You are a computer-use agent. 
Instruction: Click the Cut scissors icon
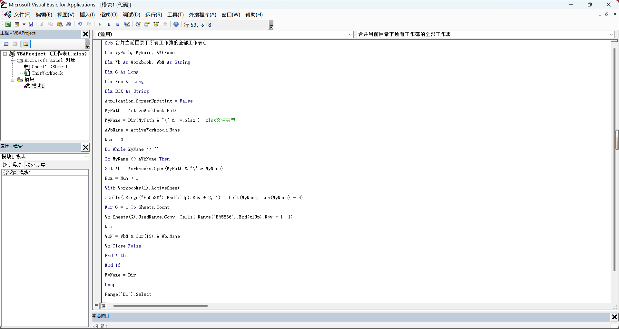[42, 24]
